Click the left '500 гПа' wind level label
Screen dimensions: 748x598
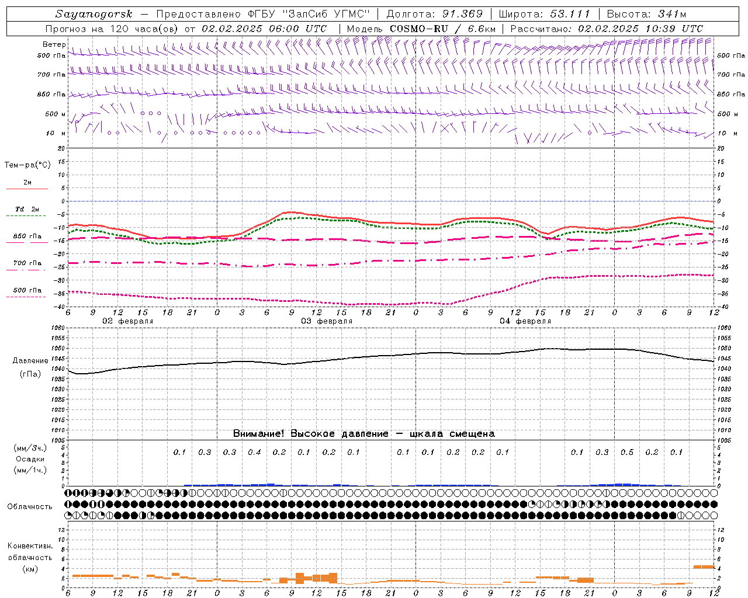click(x=51, y=55)
